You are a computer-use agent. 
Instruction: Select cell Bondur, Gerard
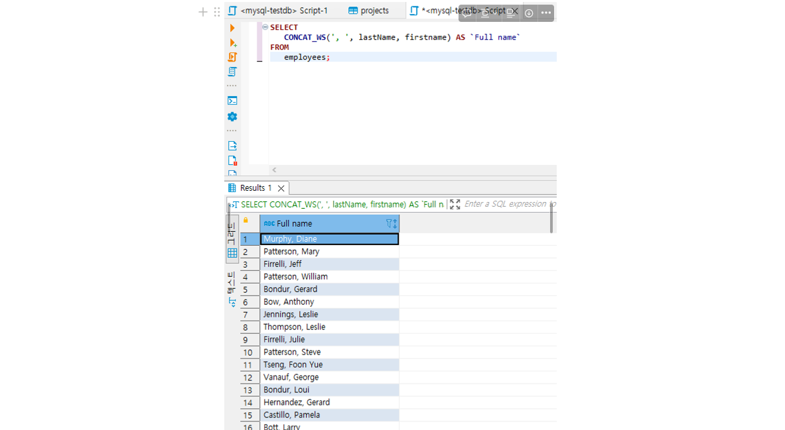[x=329, y=289]
